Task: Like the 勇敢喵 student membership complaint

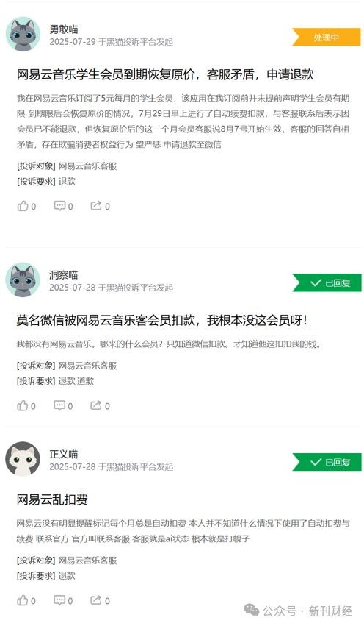Action: click(26, 206)
